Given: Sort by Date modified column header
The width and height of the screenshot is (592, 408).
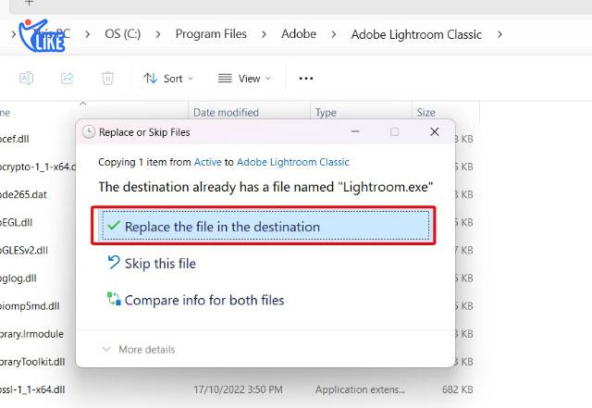Looking at the screenshot, I should click(226, 113).
